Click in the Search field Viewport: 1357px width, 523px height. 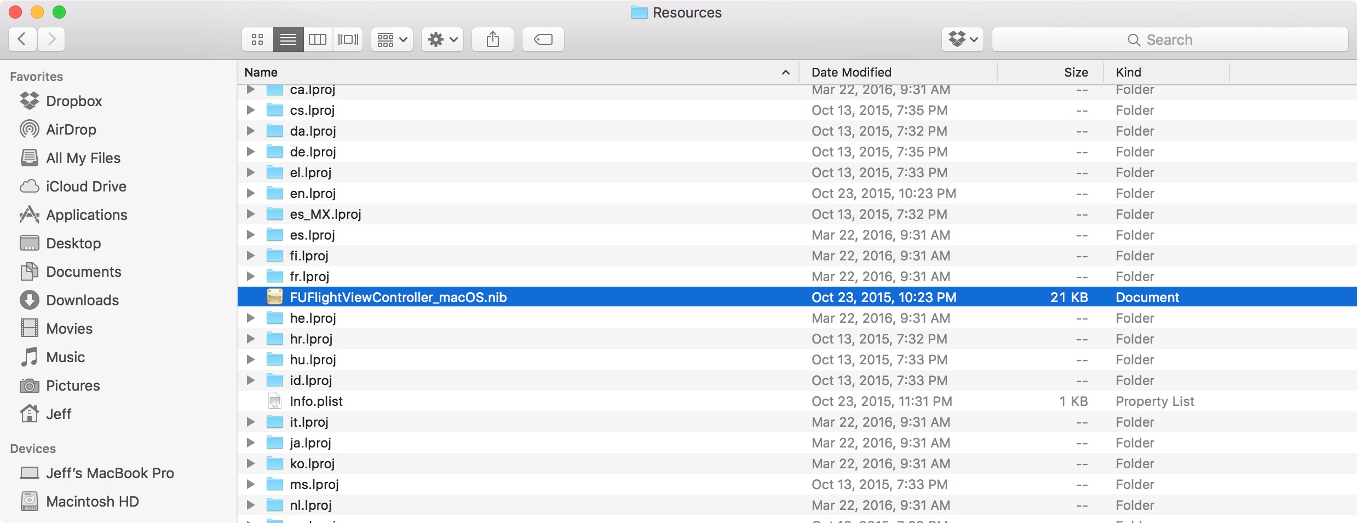[1169, 39]
